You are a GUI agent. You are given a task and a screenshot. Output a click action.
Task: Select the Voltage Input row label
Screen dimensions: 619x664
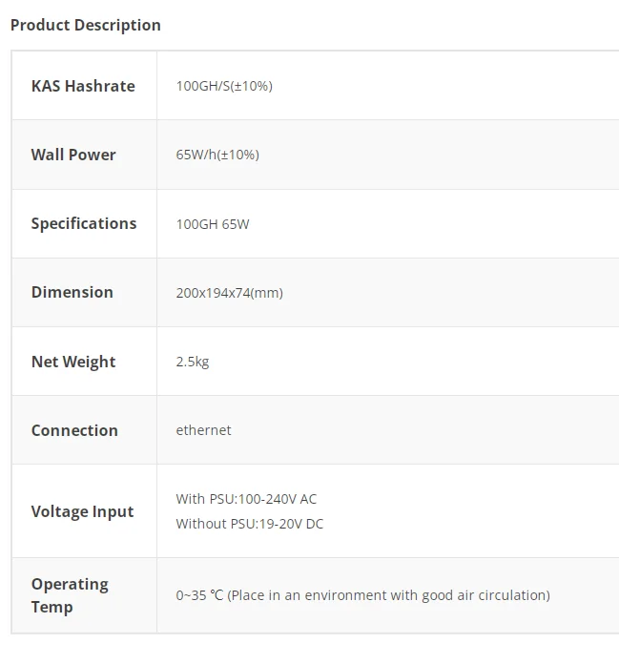(82, 511)
